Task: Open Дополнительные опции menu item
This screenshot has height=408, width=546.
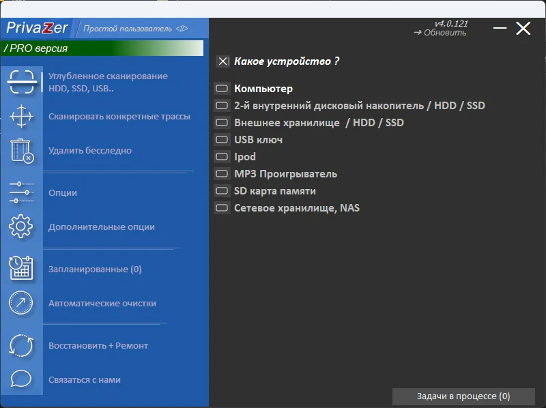Action: (x=101, y=227)
